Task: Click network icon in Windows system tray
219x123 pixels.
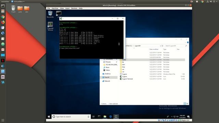Action: click(x=175, y=117)
